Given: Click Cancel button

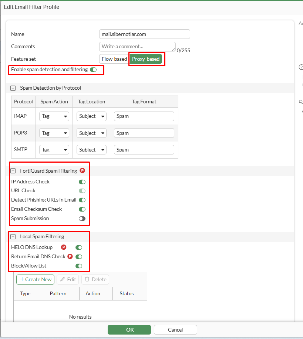Looking at the screenshot, I should (175, 330).
